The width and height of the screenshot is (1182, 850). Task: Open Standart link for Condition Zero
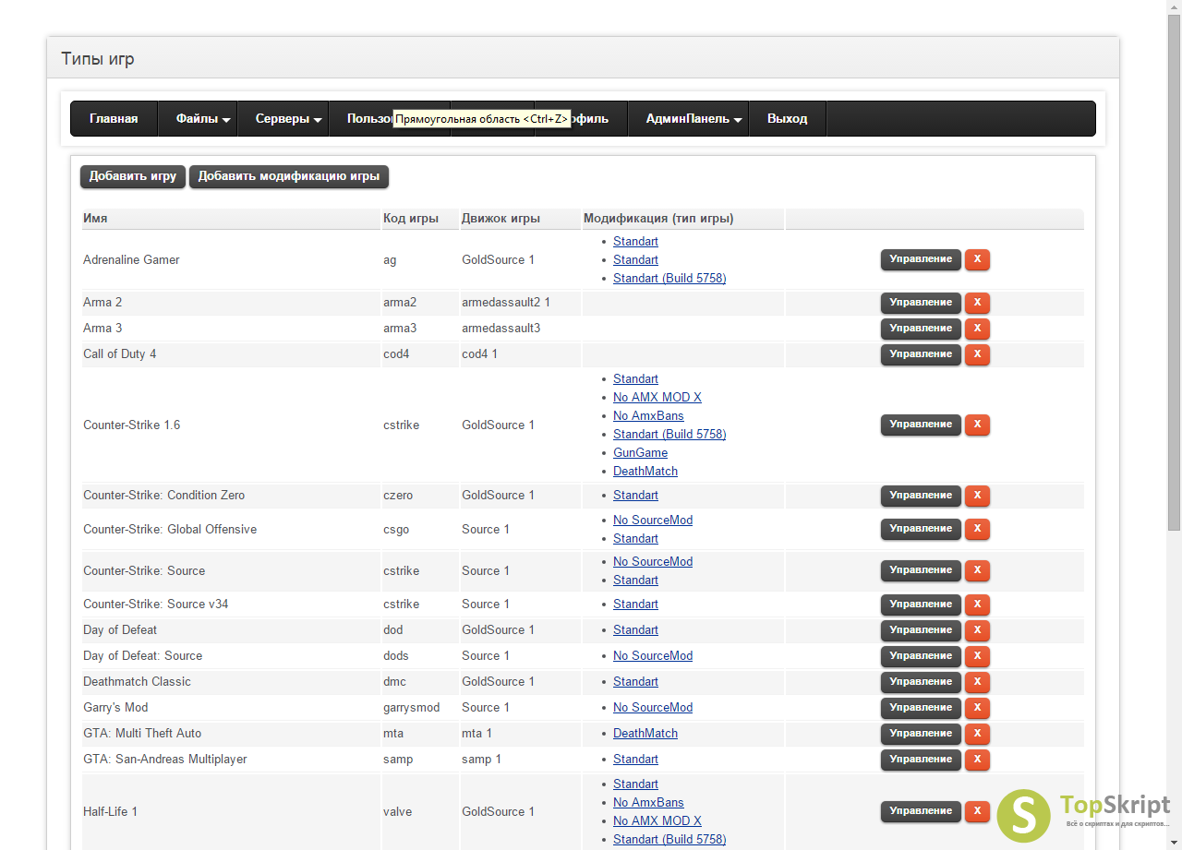[x=635, y=495]
